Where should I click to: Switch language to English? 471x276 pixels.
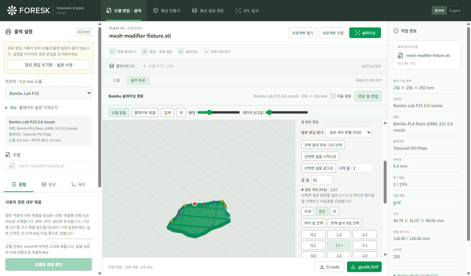point(455,11)
